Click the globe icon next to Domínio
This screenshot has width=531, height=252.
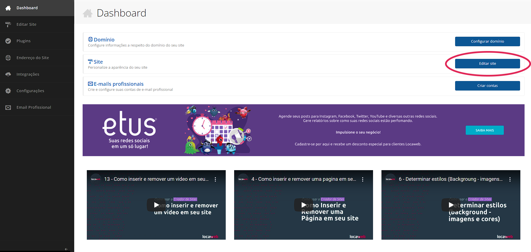(x=90, y=39)
